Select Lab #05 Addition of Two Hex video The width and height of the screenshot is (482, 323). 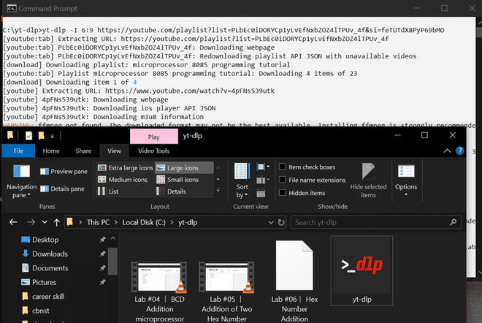point(226,292)
